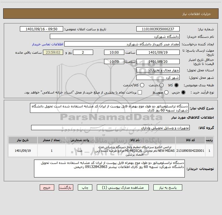Click the کد کالا column header
This screenshot has height=215, width=222.
[x=190, y=140]
